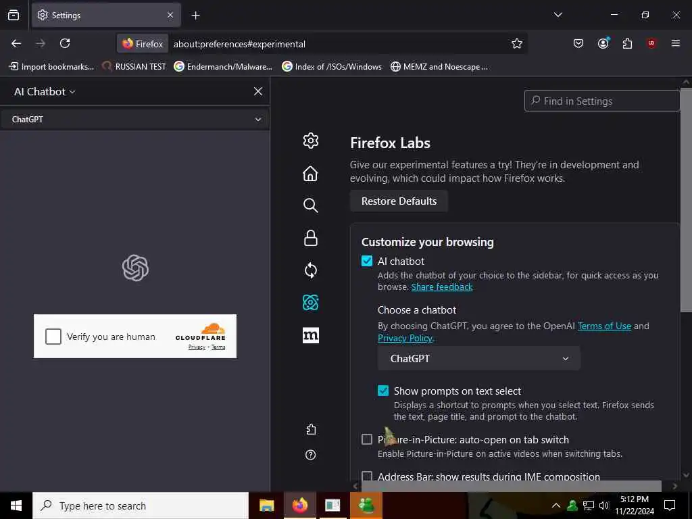This screenshot has width=692, height=519.
Task: Open Search settings category
Action: [311, 205]
